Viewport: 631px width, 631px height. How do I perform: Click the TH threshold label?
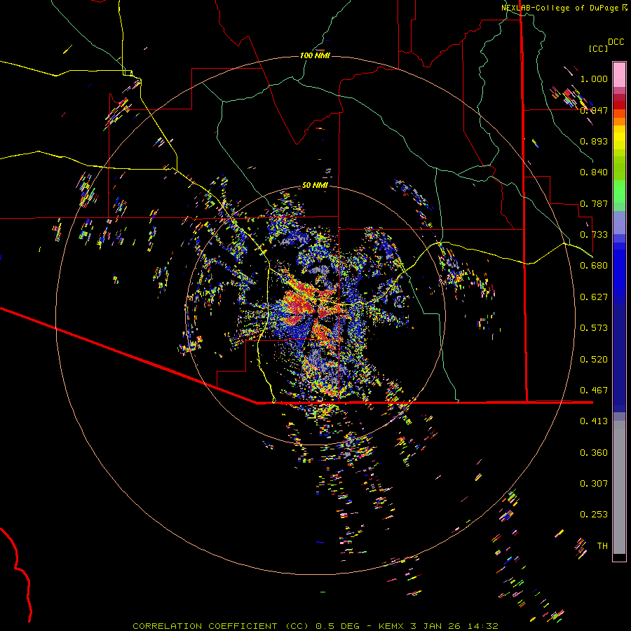tap(602, 546)
